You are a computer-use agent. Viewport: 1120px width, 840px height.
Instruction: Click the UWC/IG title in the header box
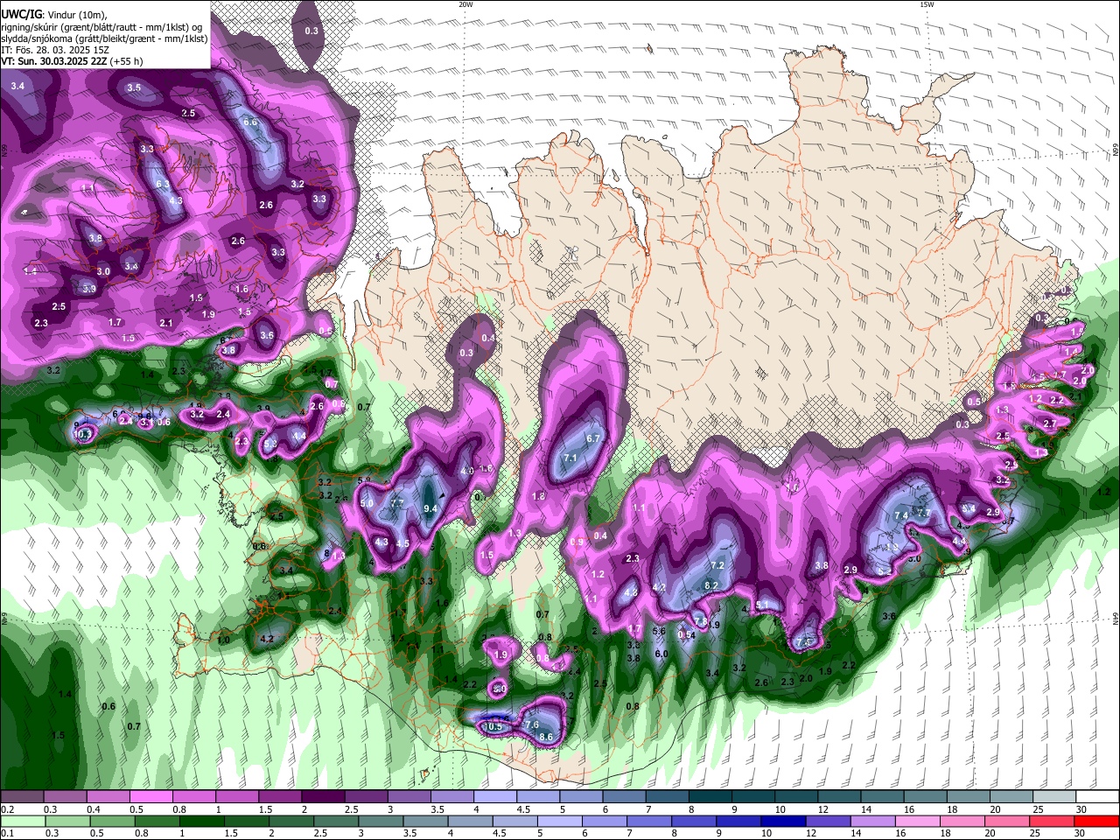(21, 13)
